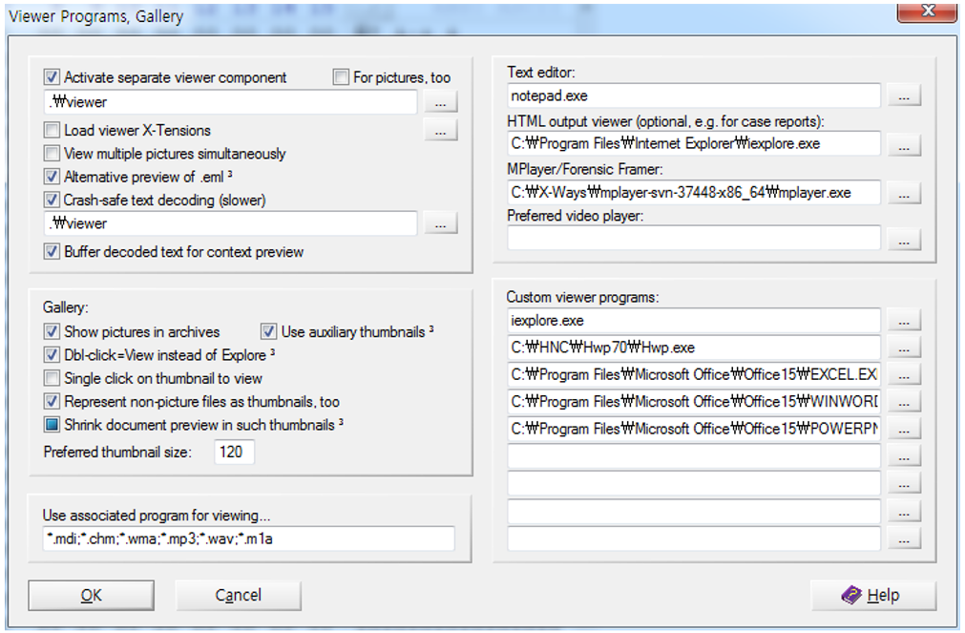
Task: Browse for Preferred video player
Action: pyautogui.click(x=904, y=239)
